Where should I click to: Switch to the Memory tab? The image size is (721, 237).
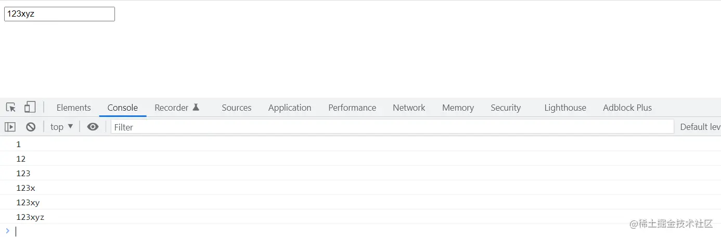tap(458, 108)
